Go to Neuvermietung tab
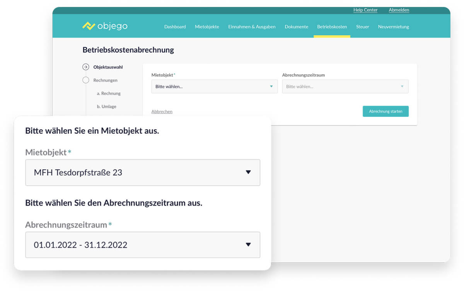The image size is (464, 291). click(x=393, y=27)
